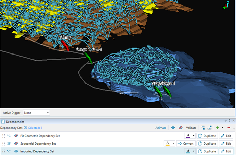
Task: Show the Pit Geometric Dependency Set
Action: coord(16,136)
